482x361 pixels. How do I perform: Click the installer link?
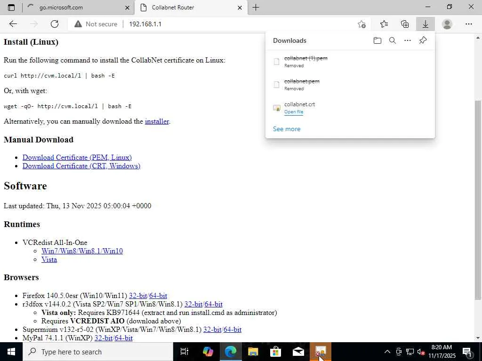(x=157, y=121)
